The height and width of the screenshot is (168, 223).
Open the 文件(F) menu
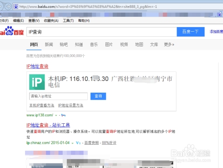(x=4, y=20)
